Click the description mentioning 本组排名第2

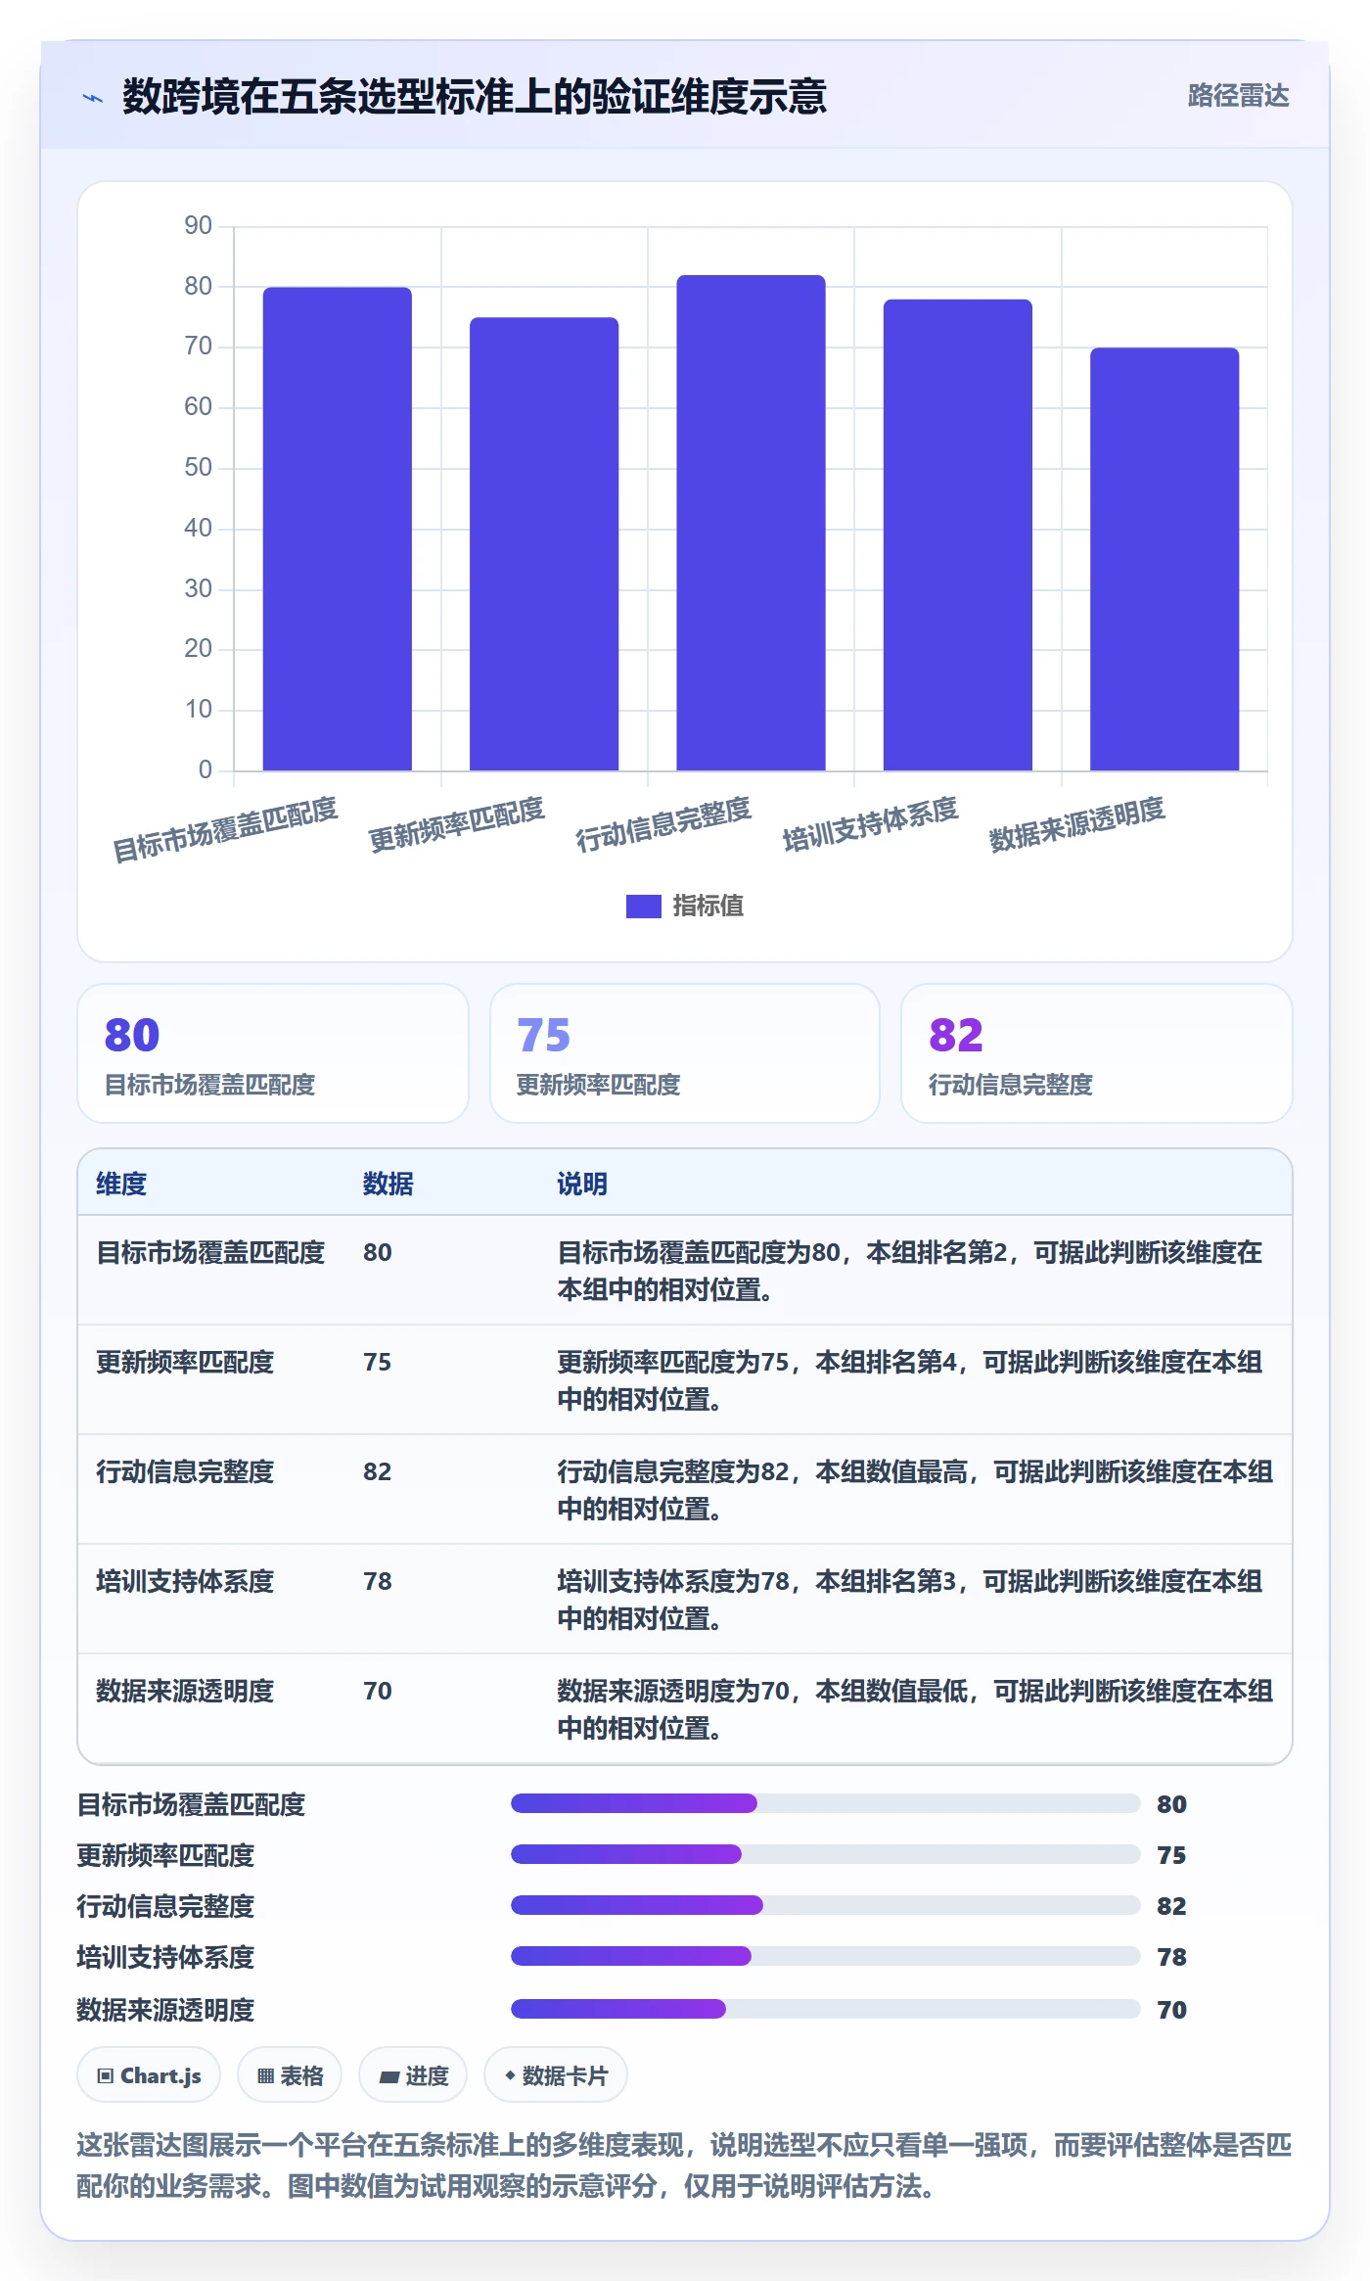(x=910, y=1271)
